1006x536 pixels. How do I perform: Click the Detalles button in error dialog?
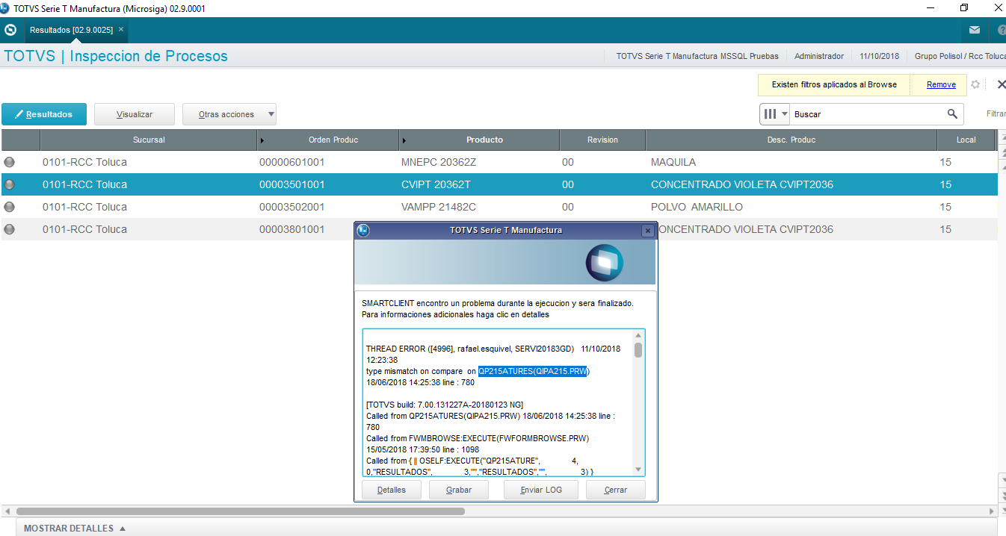pos(392,490)
